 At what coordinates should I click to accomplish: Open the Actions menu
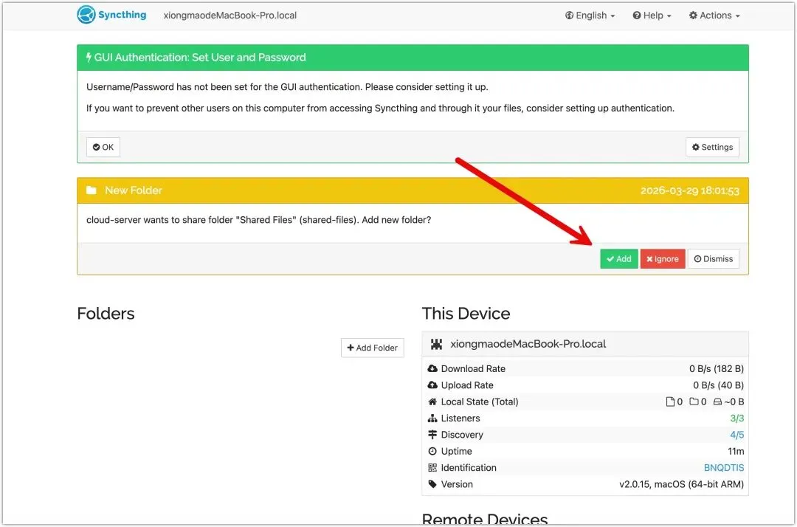tap(714, 15)
